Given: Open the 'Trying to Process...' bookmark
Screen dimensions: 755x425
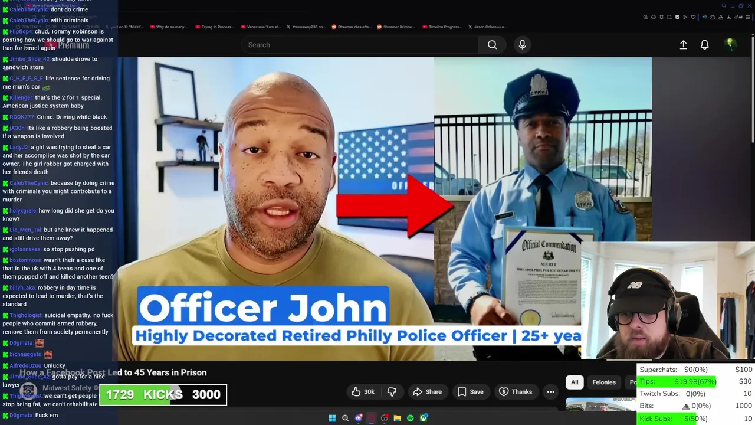Looking at the screenshot, I should coord(216,27).
